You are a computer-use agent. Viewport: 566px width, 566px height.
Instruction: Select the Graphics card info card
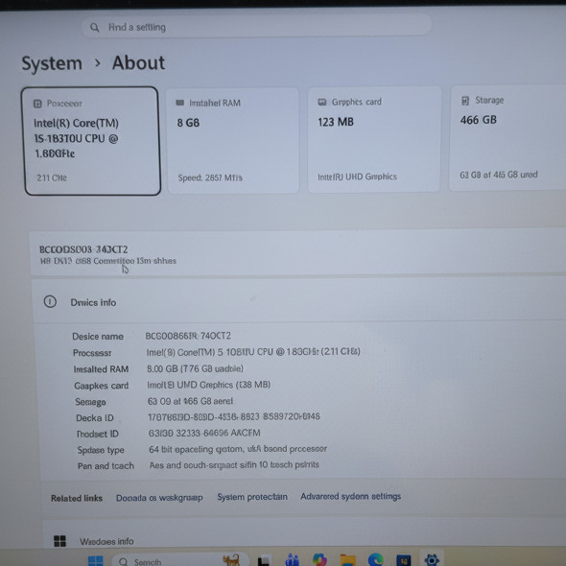[x=374, y=139]
